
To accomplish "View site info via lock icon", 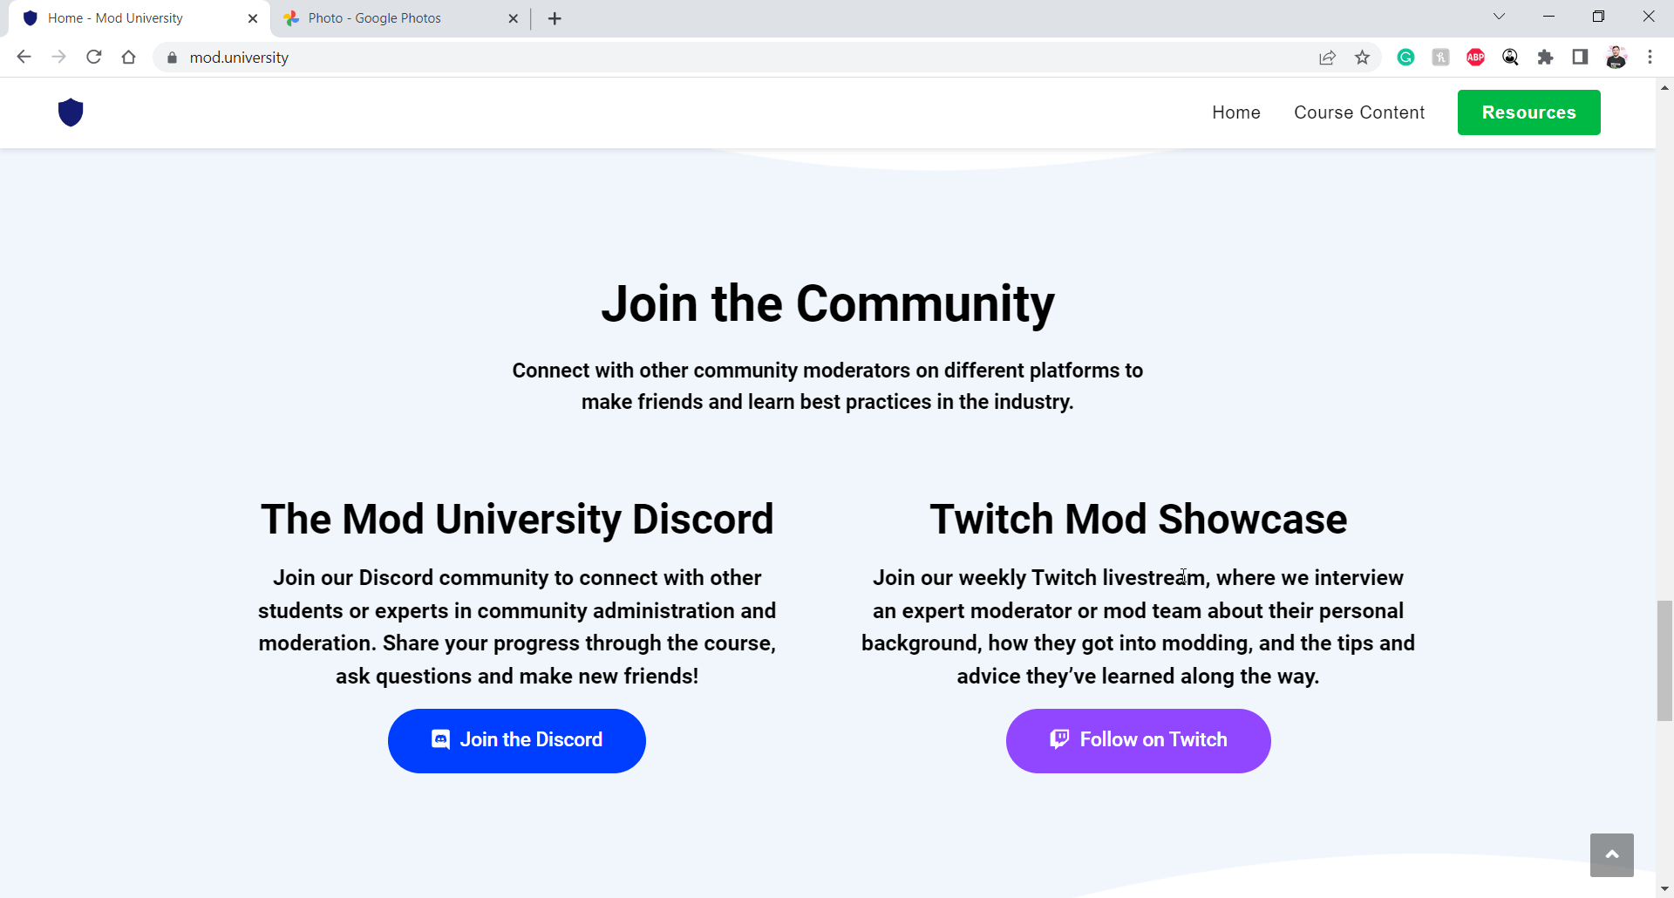I will [172, 58].
